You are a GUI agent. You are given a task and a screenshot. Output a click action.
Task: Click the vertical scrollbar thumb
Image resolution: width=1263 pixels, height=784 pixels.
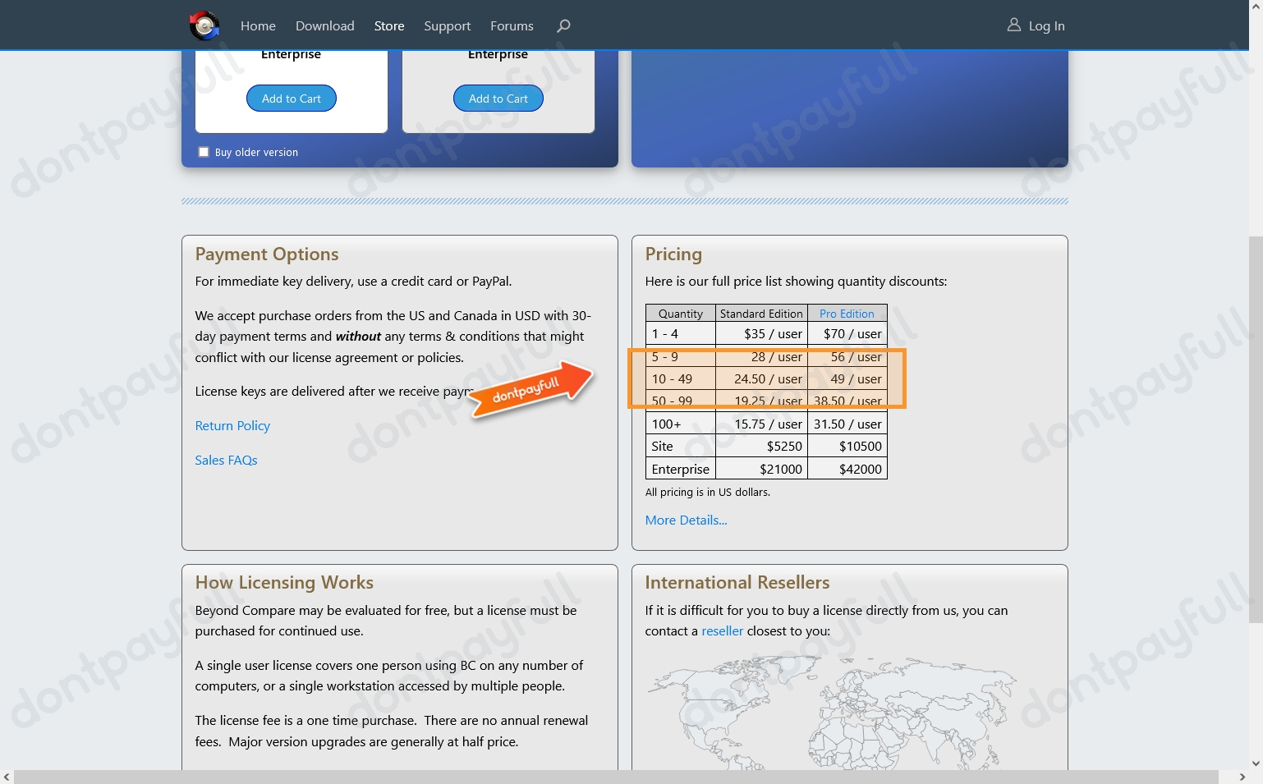(1256, 427)
